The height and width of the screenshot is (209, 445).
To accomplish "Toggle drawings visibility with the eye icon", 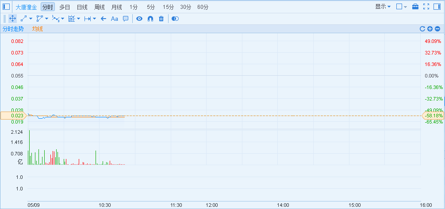I will click(x=139, y=19).
